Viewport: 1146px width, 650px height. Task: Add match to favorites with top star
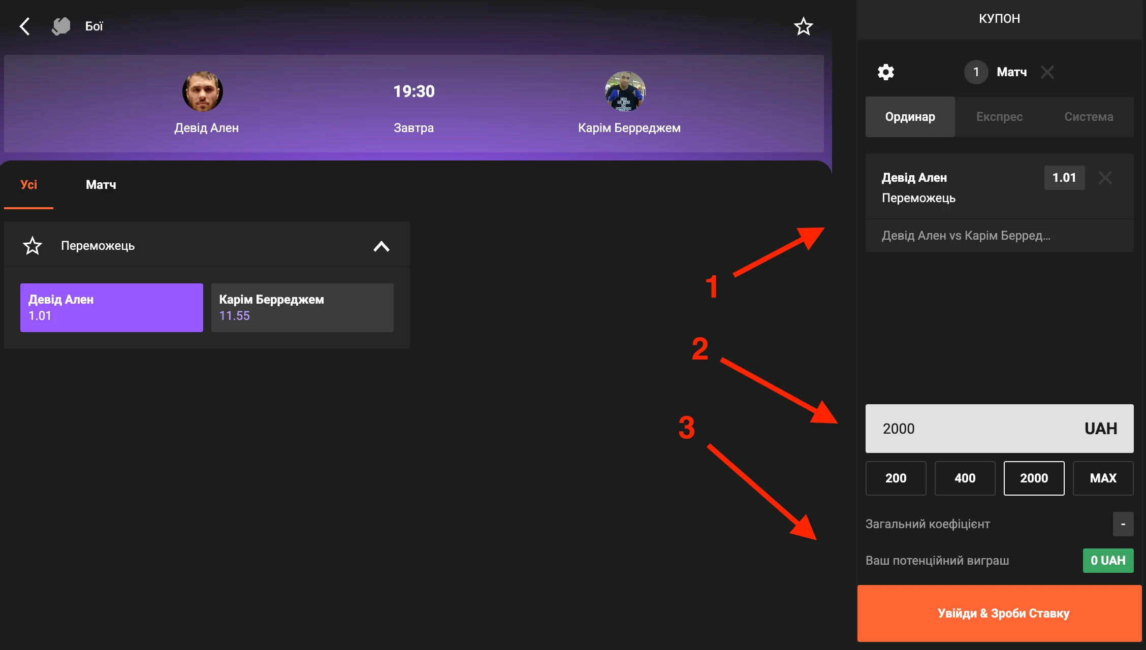[x=803, y=26]
